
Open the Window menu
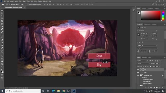45,1
